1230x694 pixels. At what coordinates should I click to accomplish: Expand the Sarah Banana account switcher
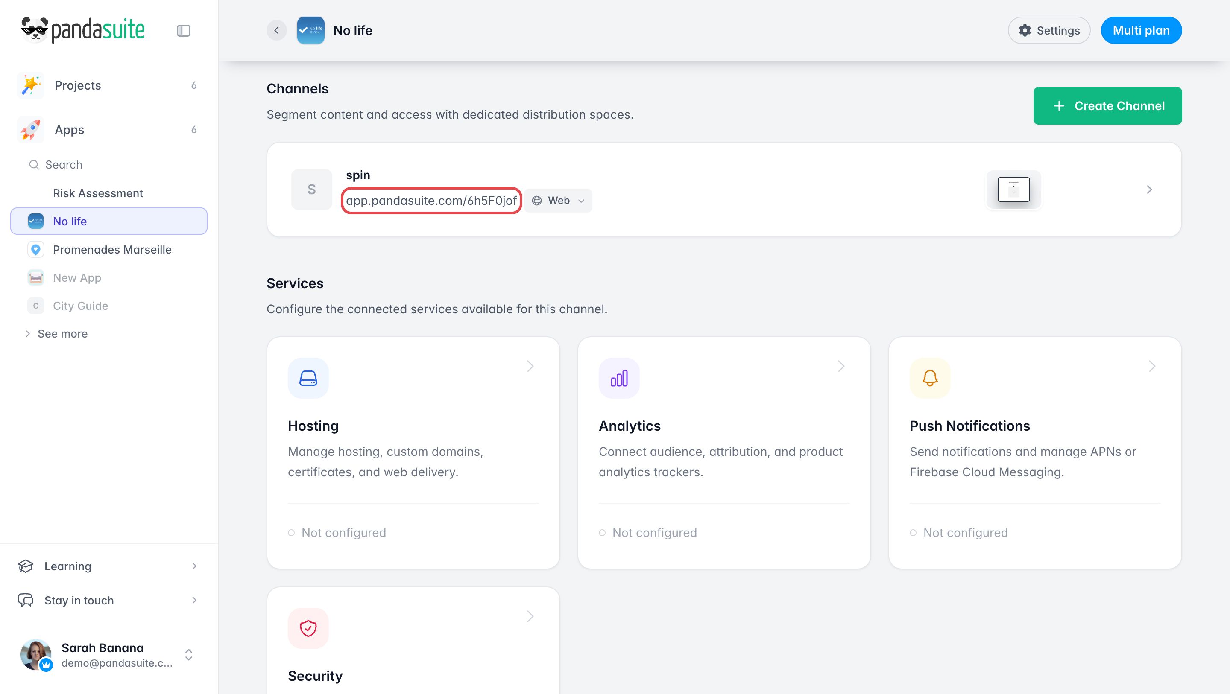click(189, 654)
